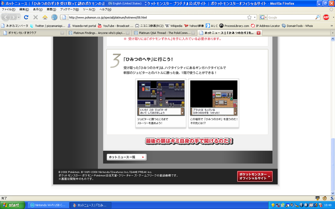Close the ポケモンだいすきクラブ tab

coord(62,33)
